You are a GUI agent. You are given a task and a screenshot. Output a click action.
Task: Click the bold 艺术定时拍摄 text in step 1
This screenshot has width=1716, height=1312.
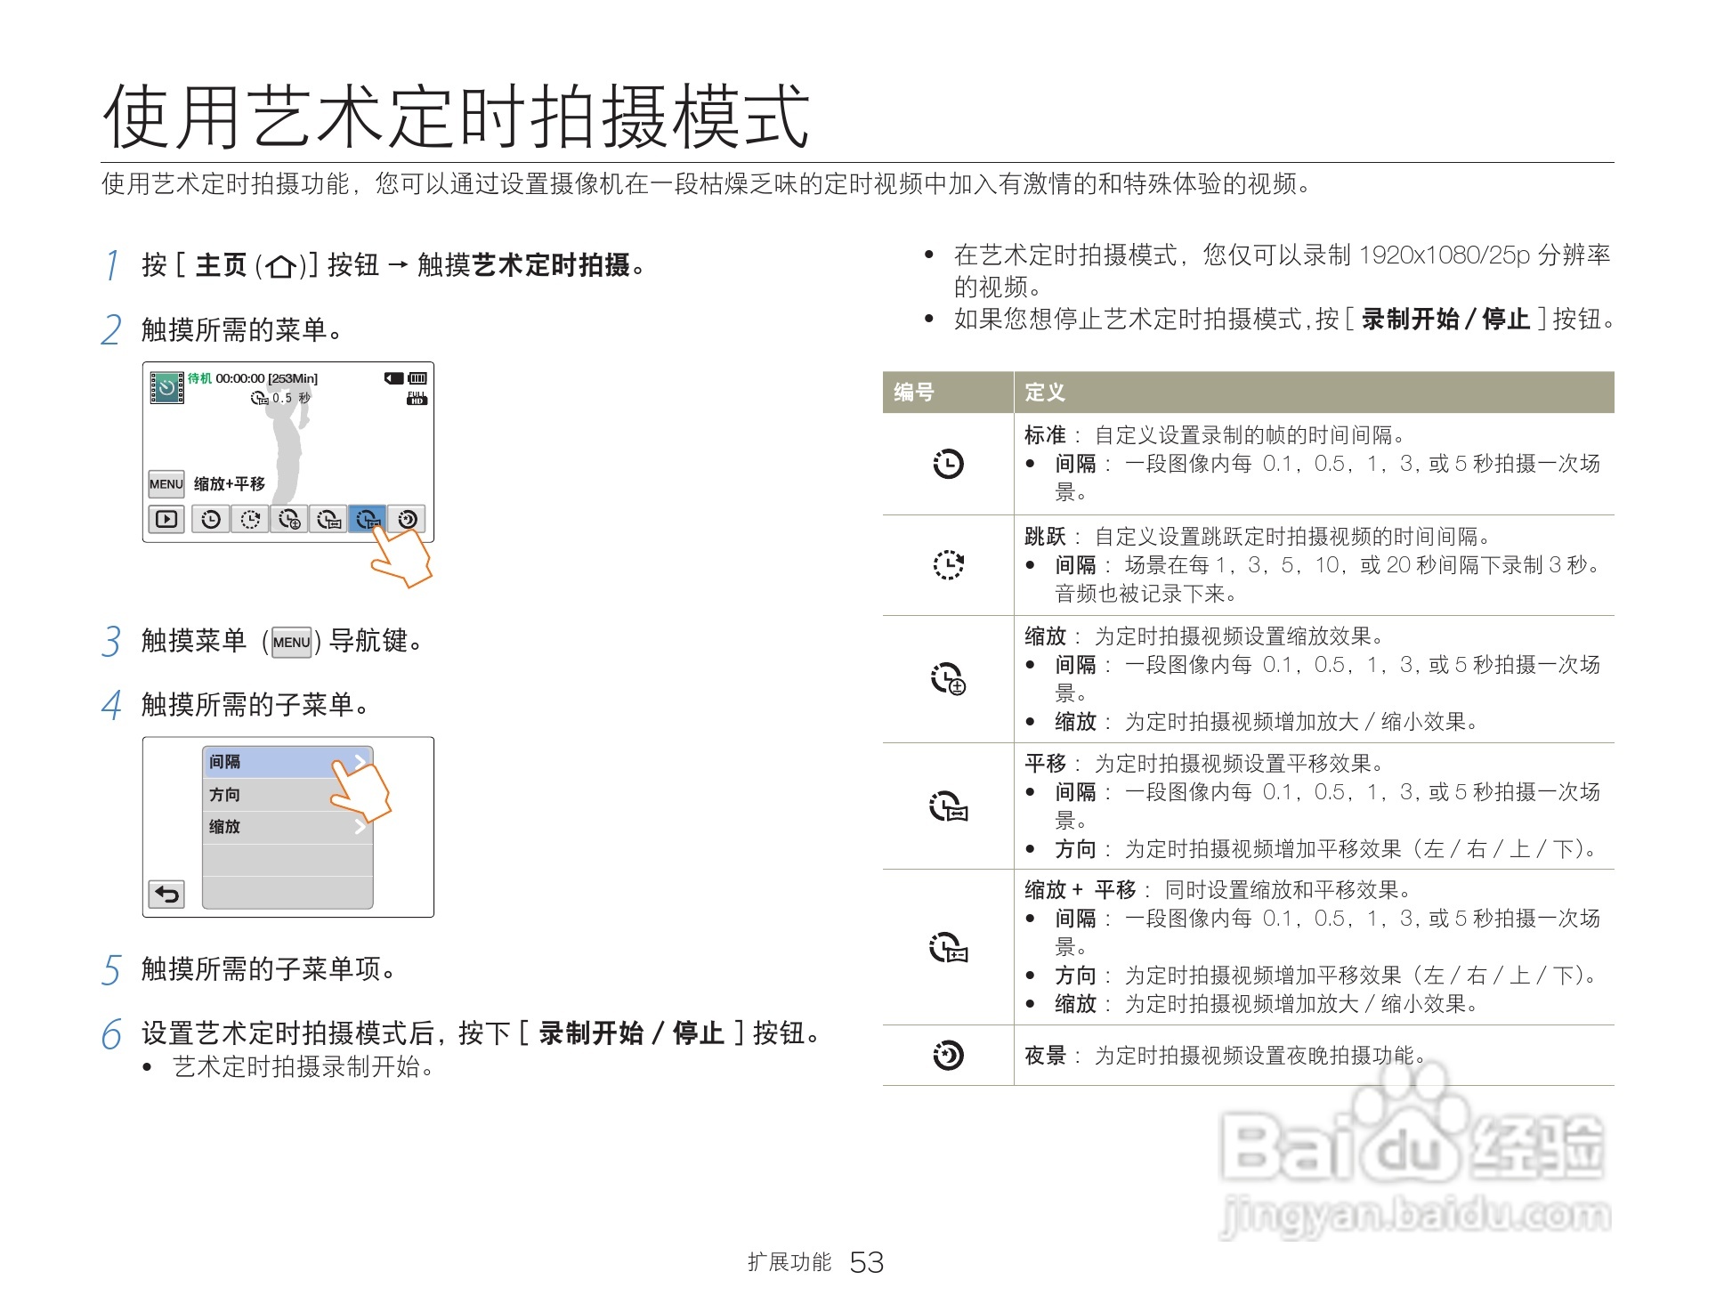pos(550,265)
